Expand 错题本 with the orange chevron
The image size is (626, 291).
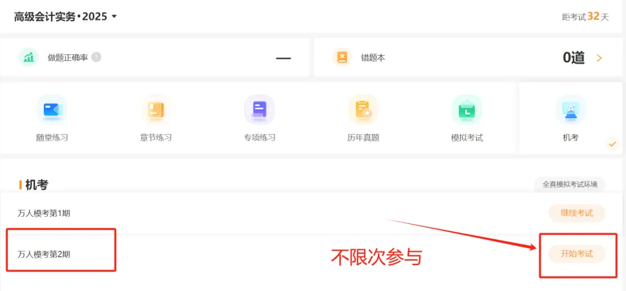(599, 58)
